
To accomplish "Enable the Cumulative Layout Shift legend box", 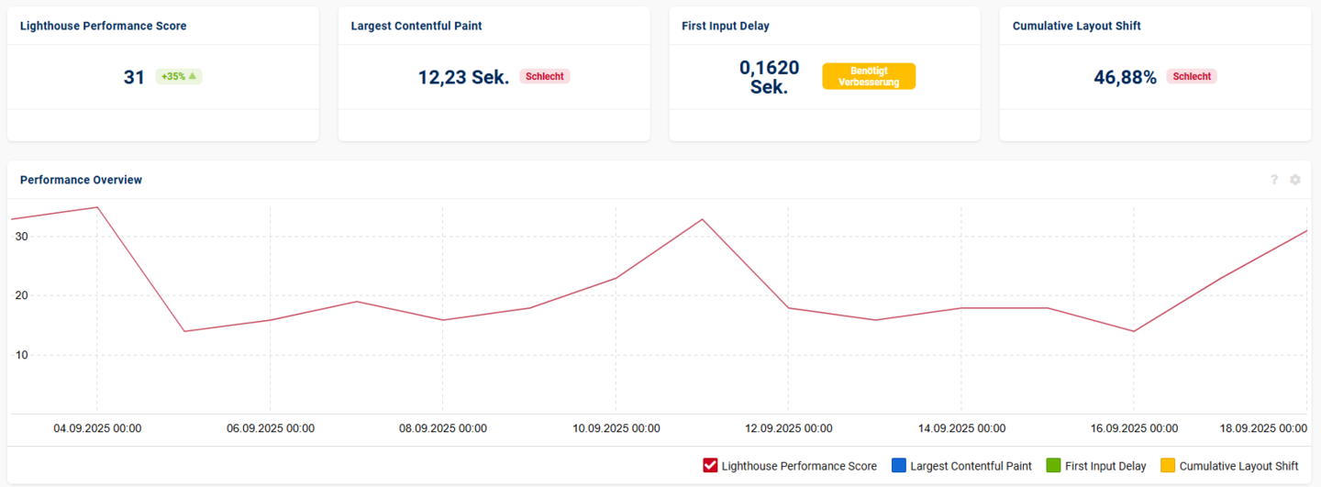I will point(1168,466).
